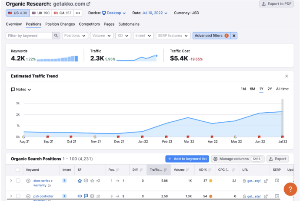Viewport: 300px width, 201px height.
Task: Click the orange help question mark button
Action: (290, 189)
